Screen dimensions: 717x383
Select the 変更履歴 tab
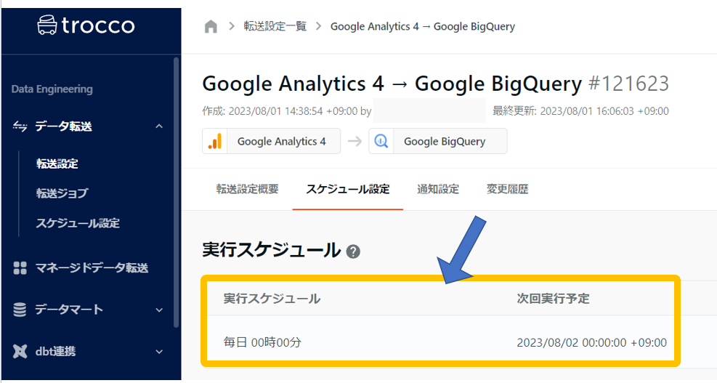[x=507, y=190]
